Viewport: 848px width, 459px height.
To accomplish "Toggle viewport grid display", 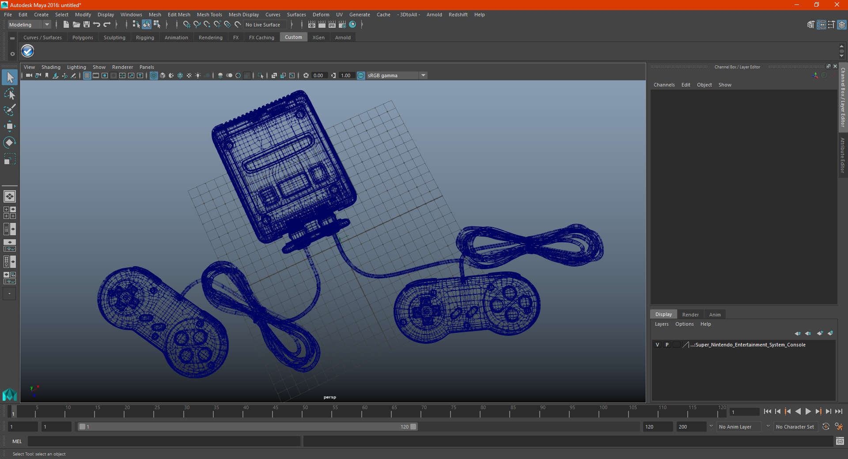I will [x=87, y=75].
